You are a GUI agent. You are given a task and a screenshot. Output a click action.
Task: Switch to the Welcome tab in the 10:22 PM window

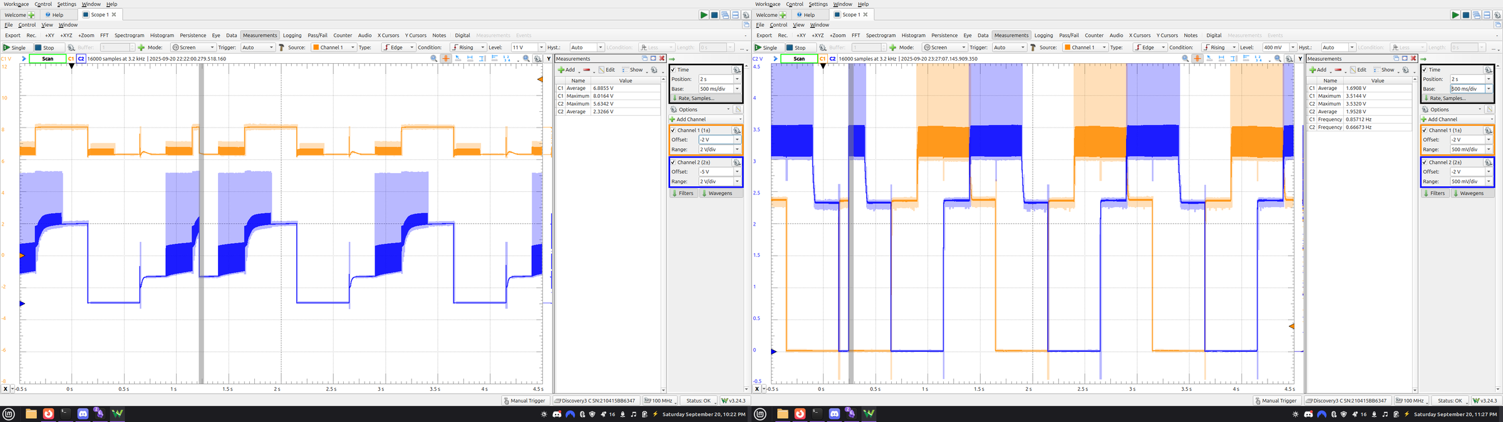(20, 15)
